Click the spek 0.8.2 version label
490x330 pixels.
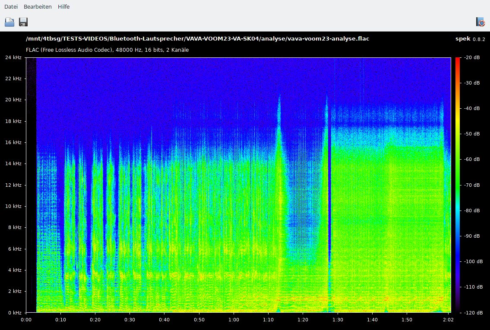coord(470,39)
